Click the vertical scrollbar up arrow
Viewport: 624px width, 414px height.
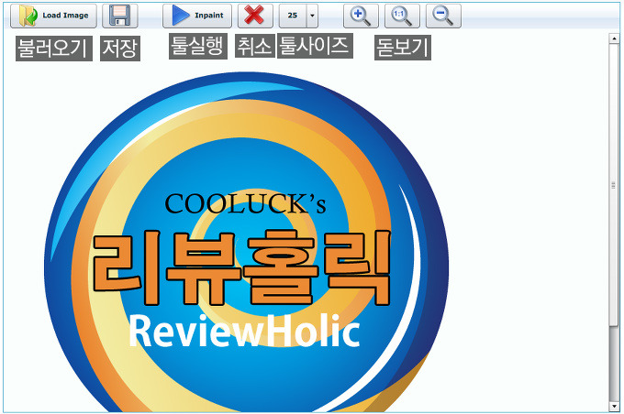[614, 38]
